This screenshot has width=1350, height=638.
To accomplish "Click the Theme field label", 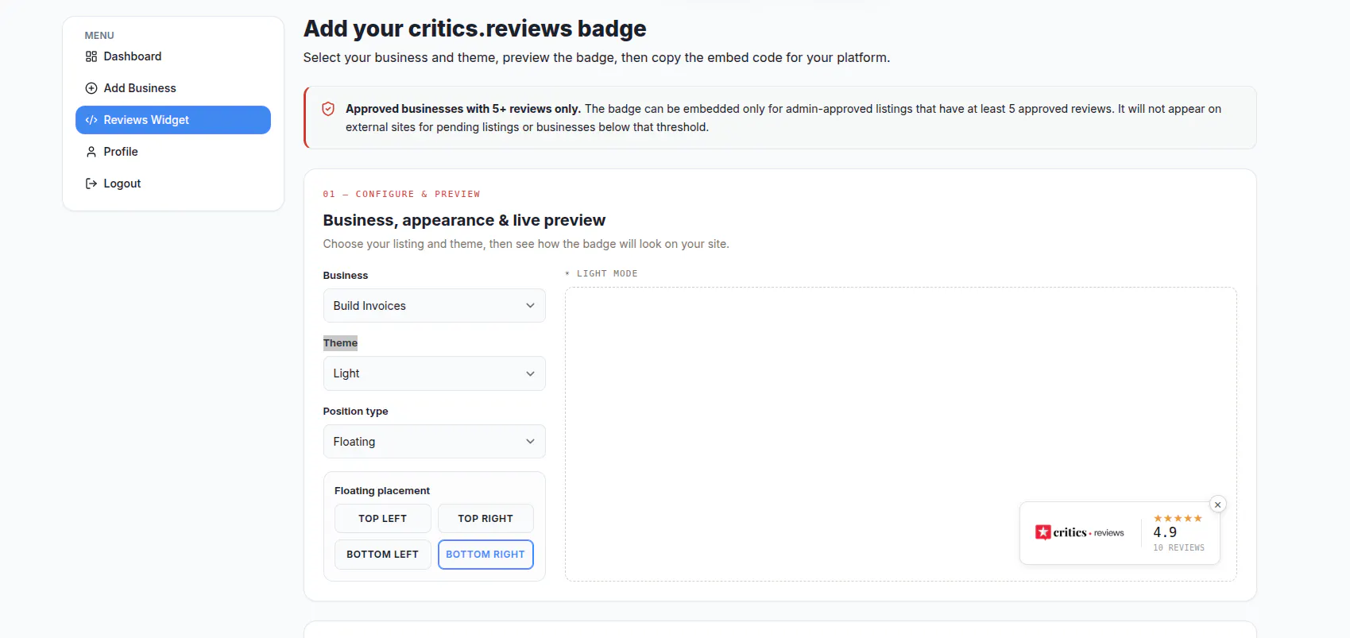I will point(340,343).
